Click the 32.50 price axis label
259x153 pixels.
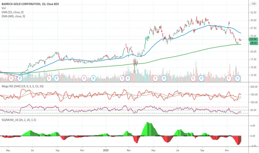tap(253, 13)
